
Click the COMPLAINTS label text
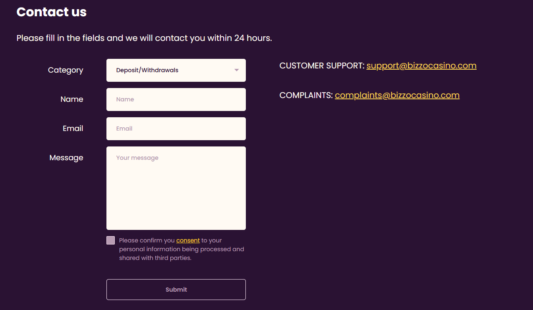(x=306, y=95)
